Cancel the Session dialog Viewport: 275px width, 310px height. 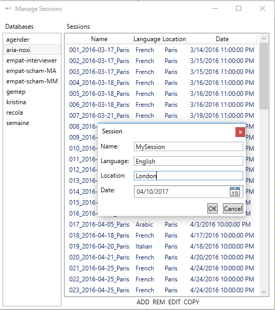click(x=233, y=208)
